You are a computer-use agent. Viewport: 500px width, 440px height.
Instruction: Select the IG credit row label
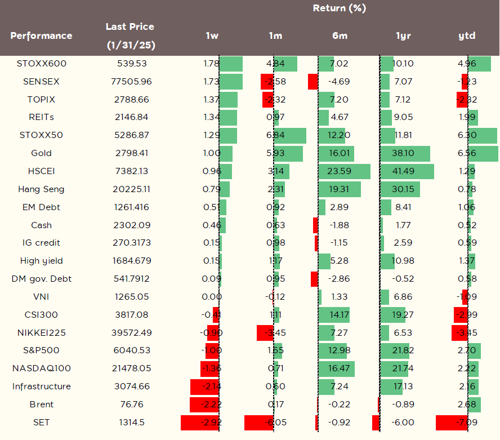(41, 243)
